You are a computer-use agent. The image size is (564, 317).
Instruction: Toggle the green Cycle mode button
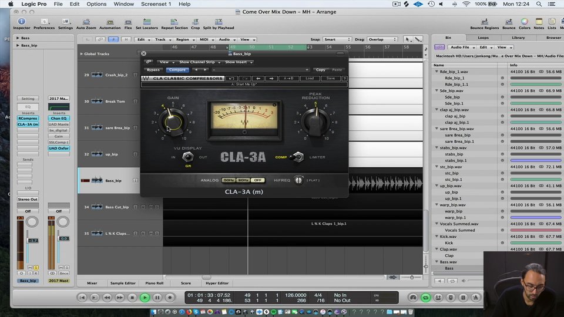[425, 298]
